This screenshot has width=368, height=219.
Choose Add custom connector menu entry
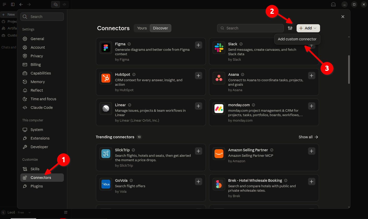(297, 39)
